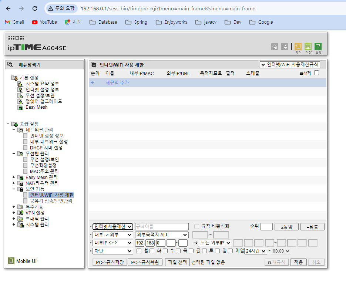This screenshot has height=304, width=346.
Task: Open 무선확장설정 menu item
Action: (43, 165)
